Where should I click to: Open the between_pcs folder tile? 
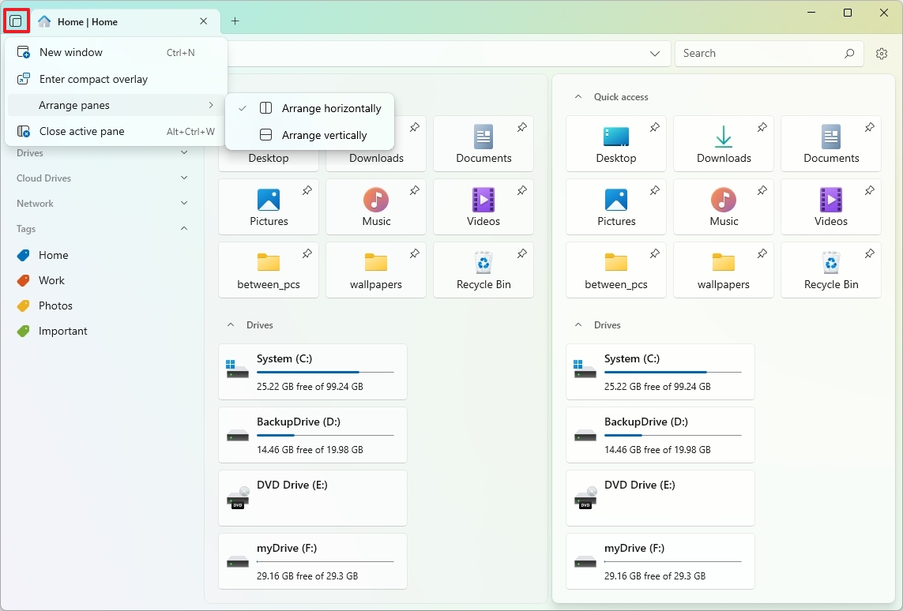click(269, 270)
